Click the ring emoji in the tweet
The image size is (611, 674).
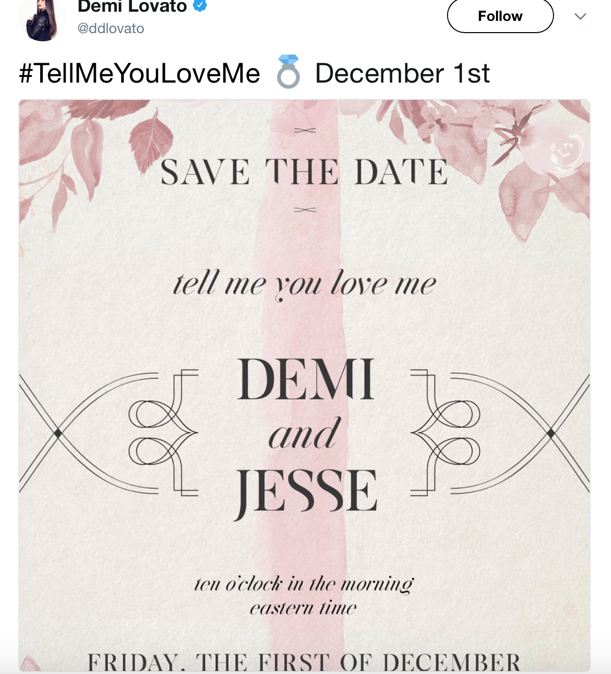click(288, 72)
